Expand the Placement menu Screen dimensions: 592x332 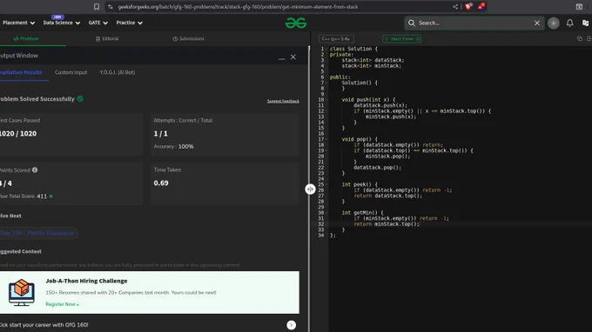click(x=18, y=23)
